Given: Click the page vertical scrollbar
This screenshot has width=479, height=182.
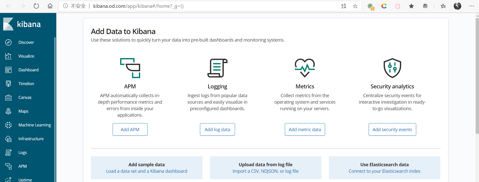Looking at the screenshot, I should coord(477,75).
